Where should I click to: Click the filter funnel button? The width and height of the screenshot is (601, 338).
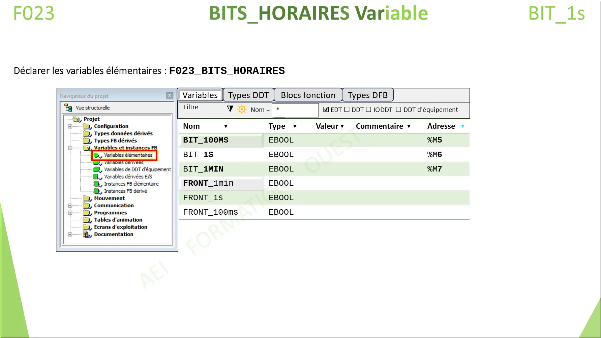[230, 109]
